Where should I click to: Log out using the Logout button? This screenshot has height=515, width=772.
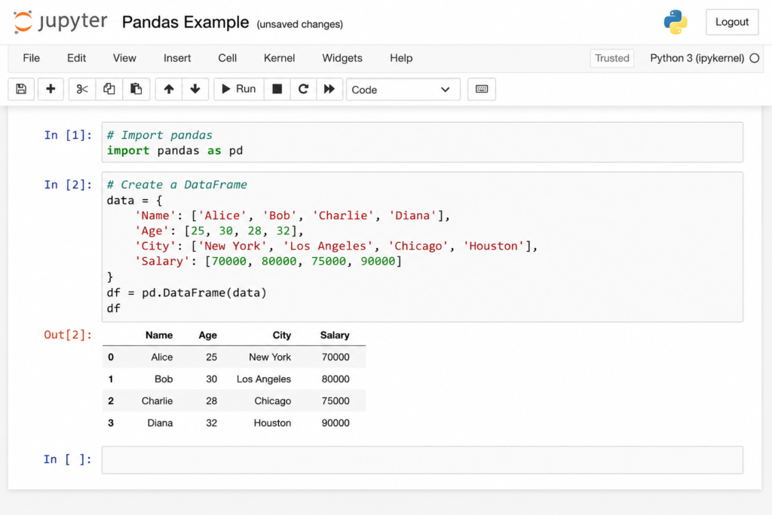coord(731,22)
